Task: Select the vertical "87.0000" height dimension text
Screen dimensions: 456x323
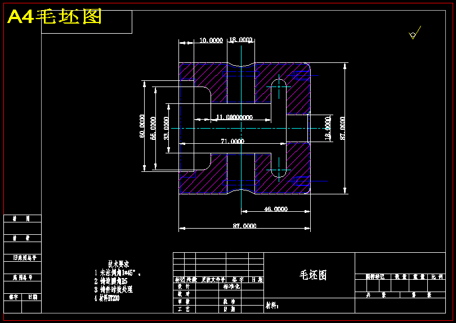Action: (x=343, y=128)
